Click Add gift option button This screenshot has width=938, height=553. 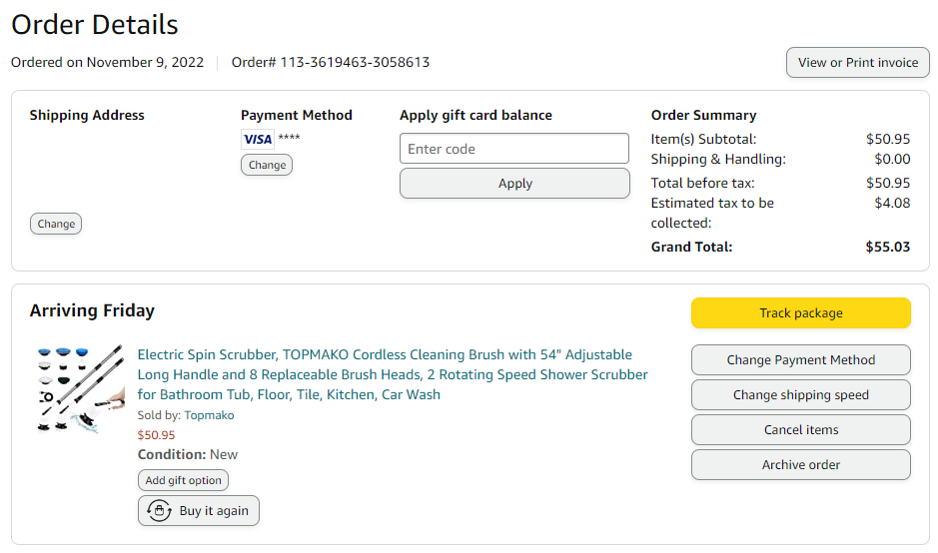pyautogui.click(x=183, y=480)
